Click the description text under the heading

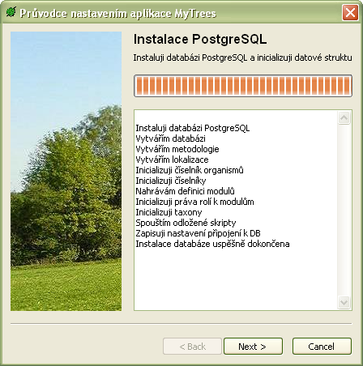(x=242, y=57)
